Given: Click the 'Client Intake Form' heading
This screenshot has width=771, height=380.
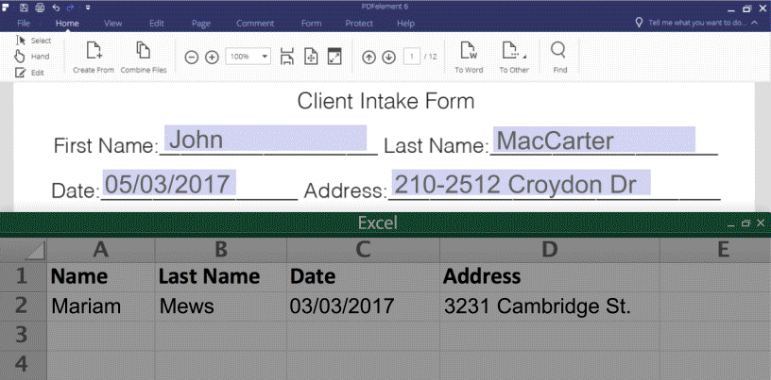Looking at the screenshot, I should pos(386,101).
